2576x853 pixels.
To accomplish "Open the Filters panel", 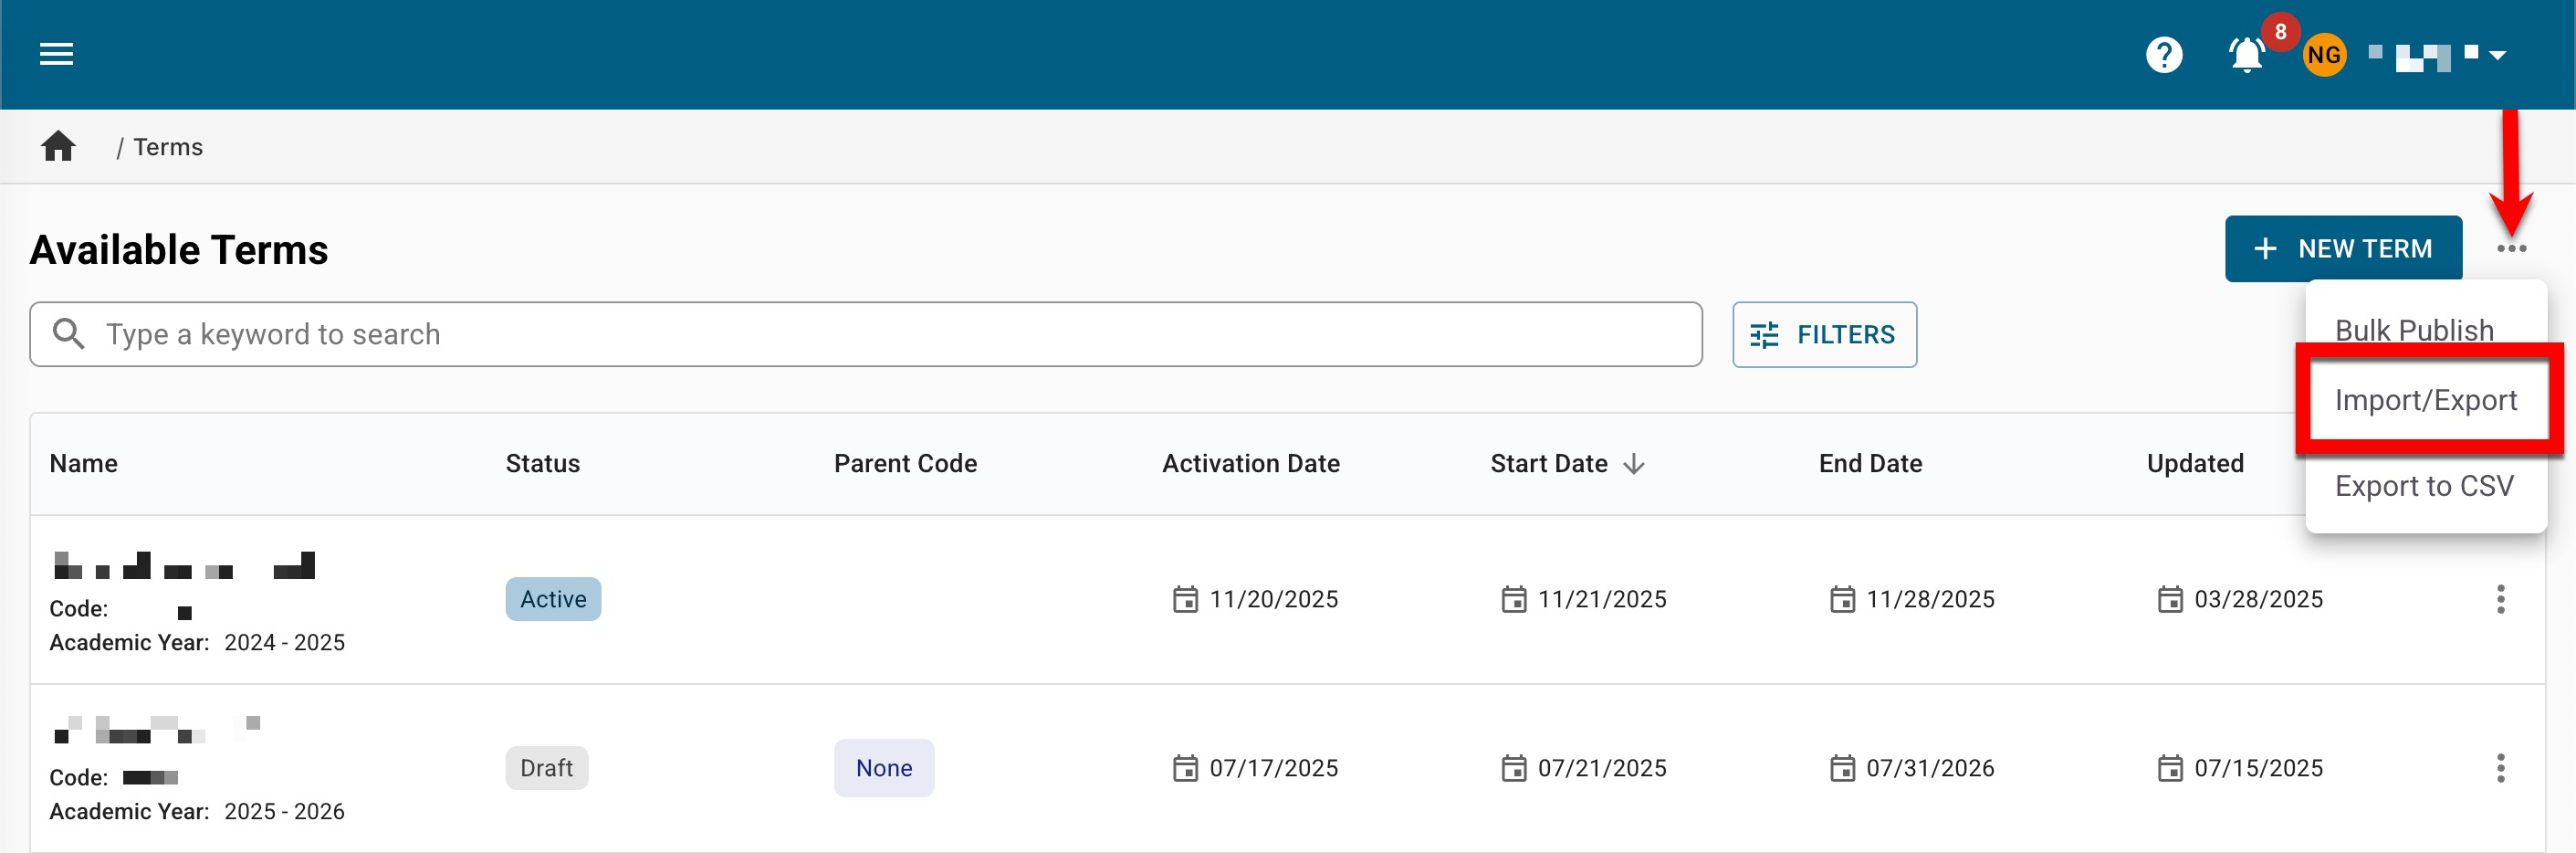I will click(1824, 335).
